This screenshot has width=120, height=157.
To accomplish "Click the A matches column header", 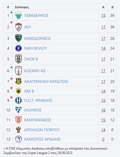I will pyautogui.click(x=103, y=7).
